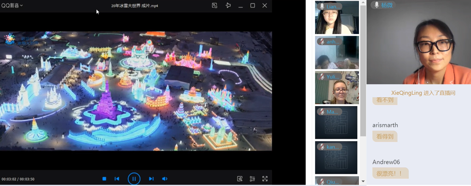471x186 pixels.
Task: Select Ma's blank participant thumbnail
Action: coord(336,122)
